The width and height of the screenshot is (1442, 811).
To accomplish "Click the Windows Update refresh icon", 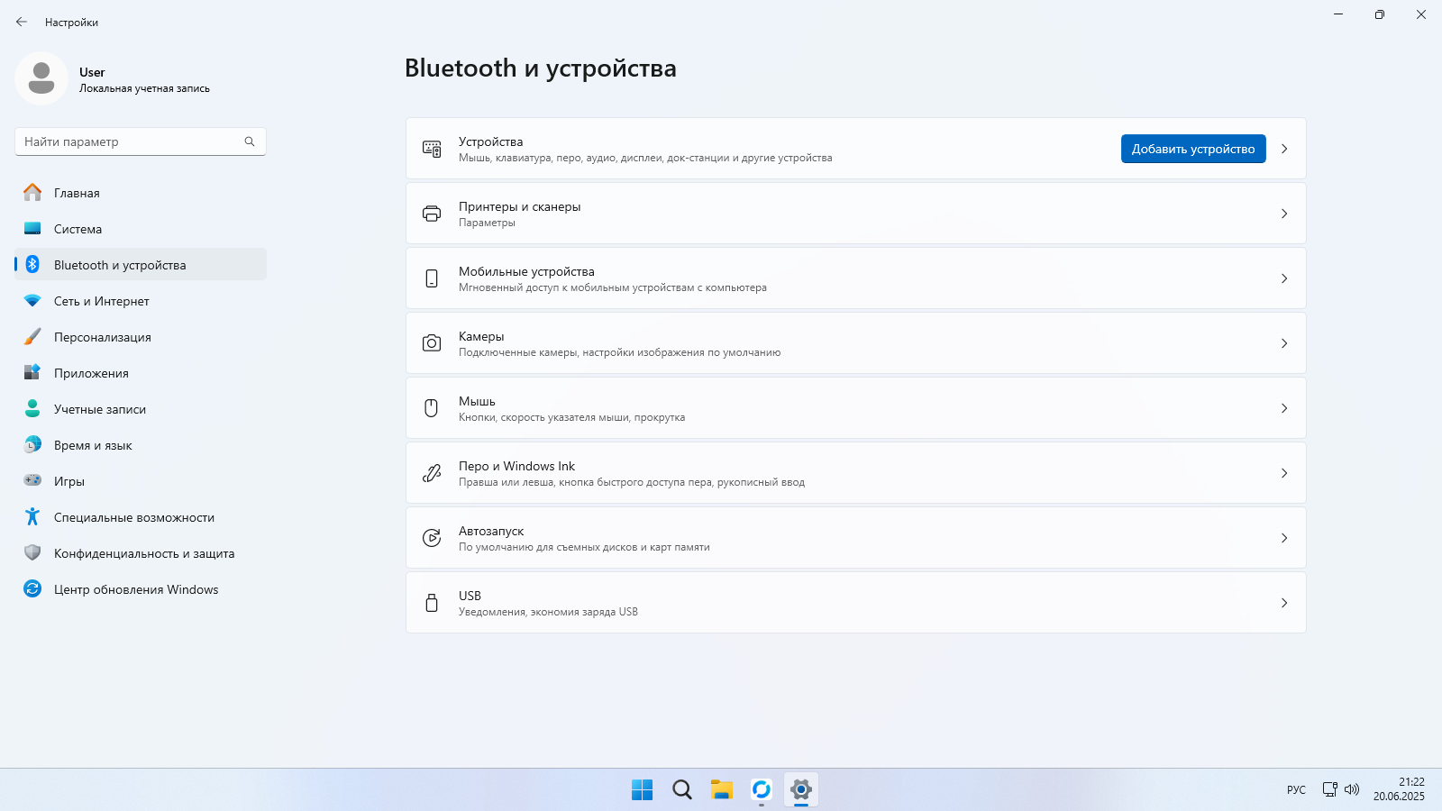I will [32, 588].
